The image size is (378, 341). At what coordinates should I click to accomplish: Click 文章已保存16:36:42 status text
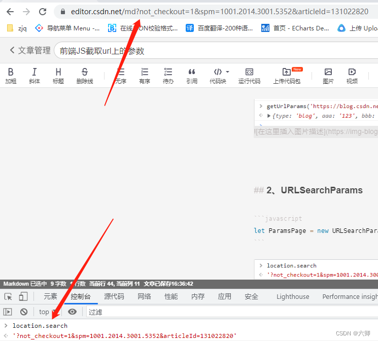[168, 284]
